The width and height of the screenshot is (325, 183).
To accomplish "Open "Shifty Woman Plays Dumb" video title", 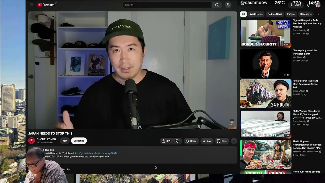I will coord(307,114).
